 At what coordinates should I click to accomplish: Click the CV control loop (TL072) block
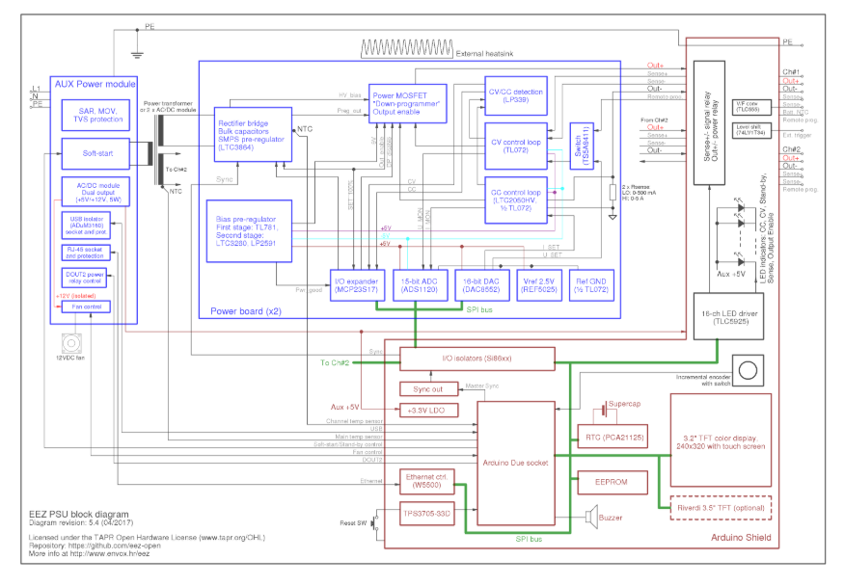(x=516, y=146)
